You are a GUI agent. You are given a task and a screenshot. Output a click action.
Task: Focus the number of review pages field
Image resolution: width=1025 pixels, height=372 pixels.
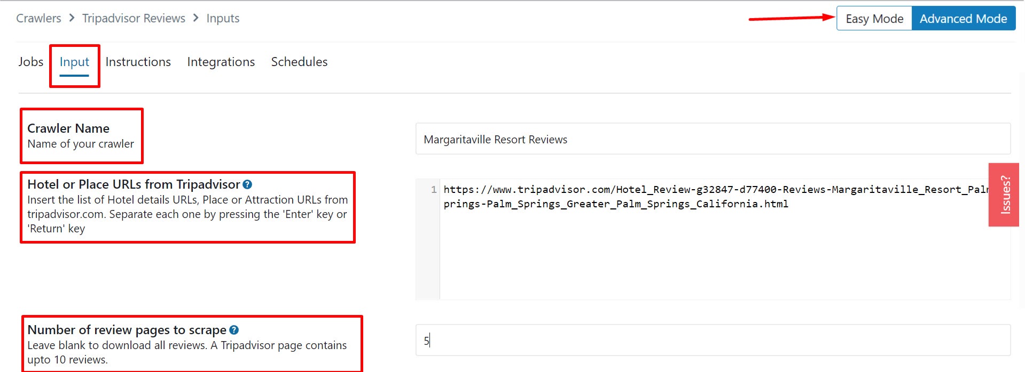(x=713, y=341)
